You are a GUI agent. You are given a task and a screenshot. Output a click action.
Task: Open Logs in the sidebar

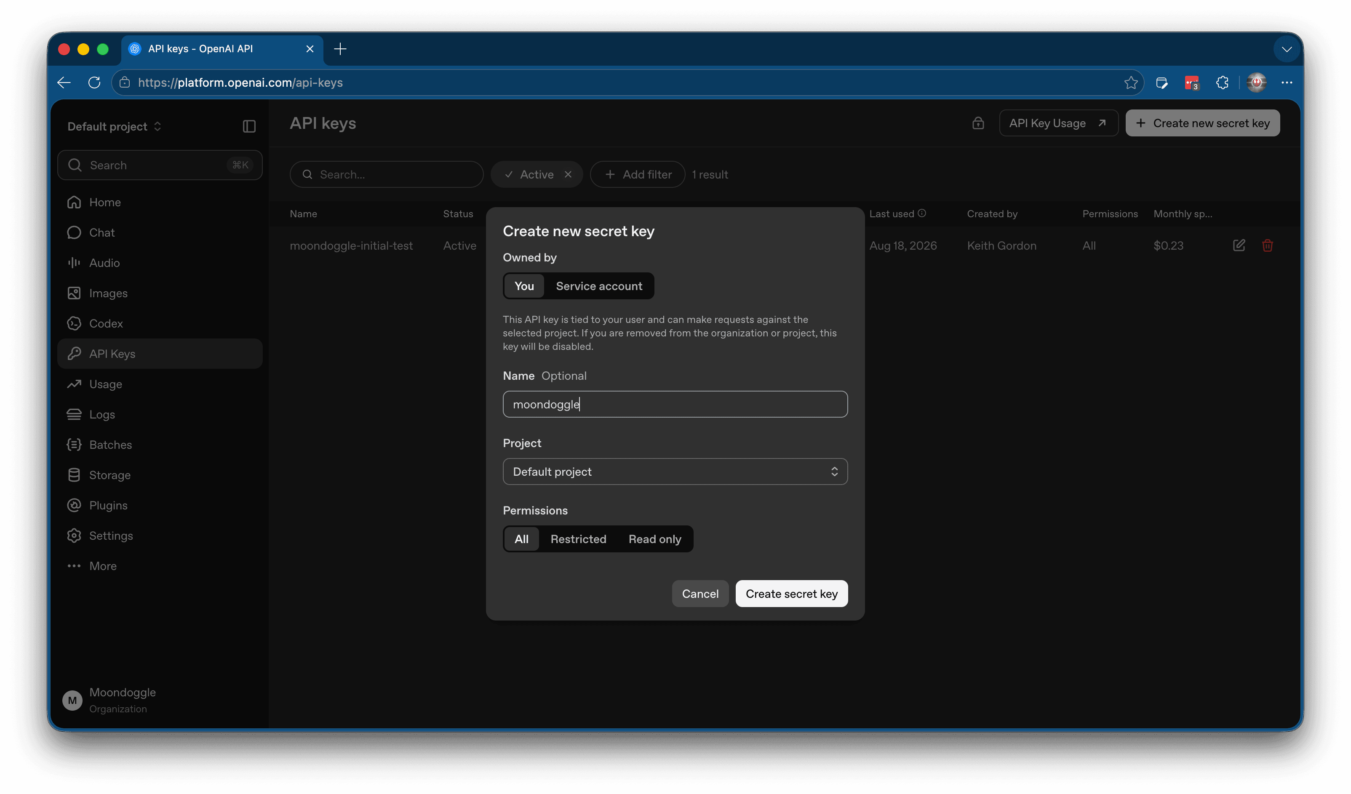pyautogui.click(x=160, y=414)
